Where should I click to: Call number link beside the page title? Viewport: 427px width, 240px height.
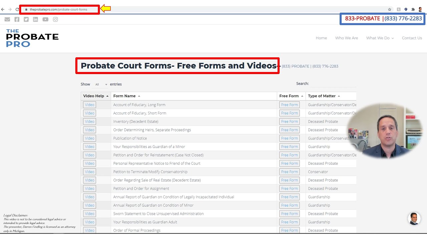(310, 66)
